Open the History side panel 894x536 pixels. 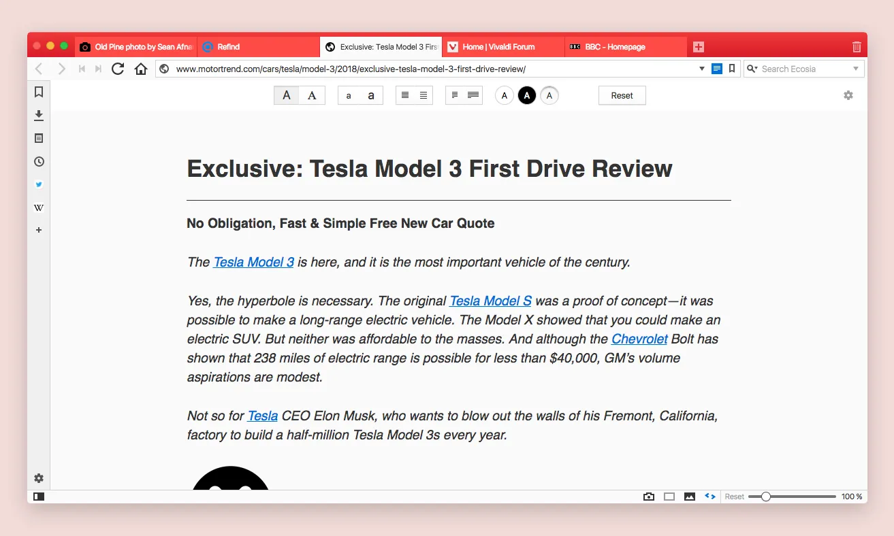pos(39,161)
